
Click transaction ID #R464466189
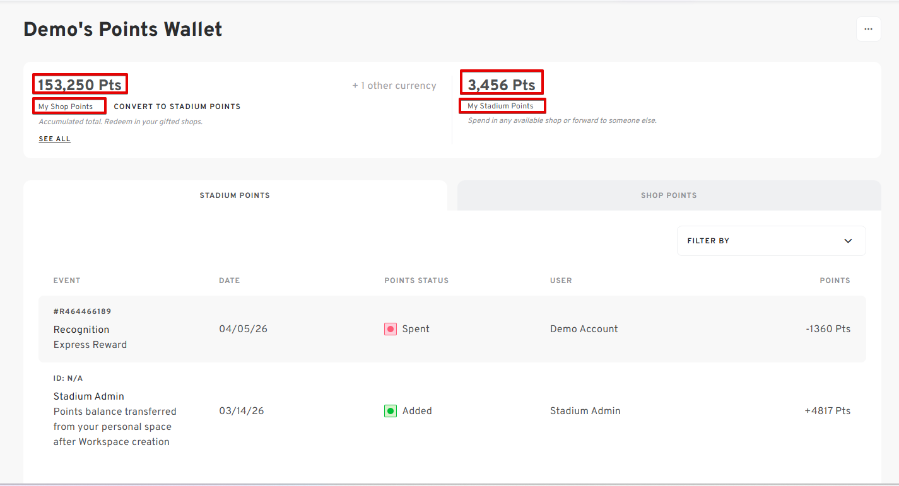[83, 311]
